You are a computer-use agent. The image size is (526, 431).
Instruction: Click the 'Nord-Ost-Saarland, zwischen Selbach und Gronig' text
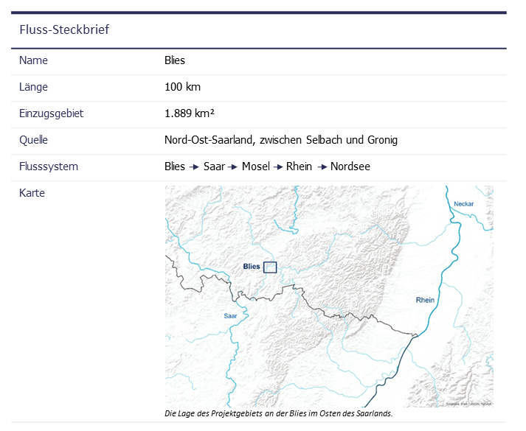pyautogui.click(x=281, y=140)
